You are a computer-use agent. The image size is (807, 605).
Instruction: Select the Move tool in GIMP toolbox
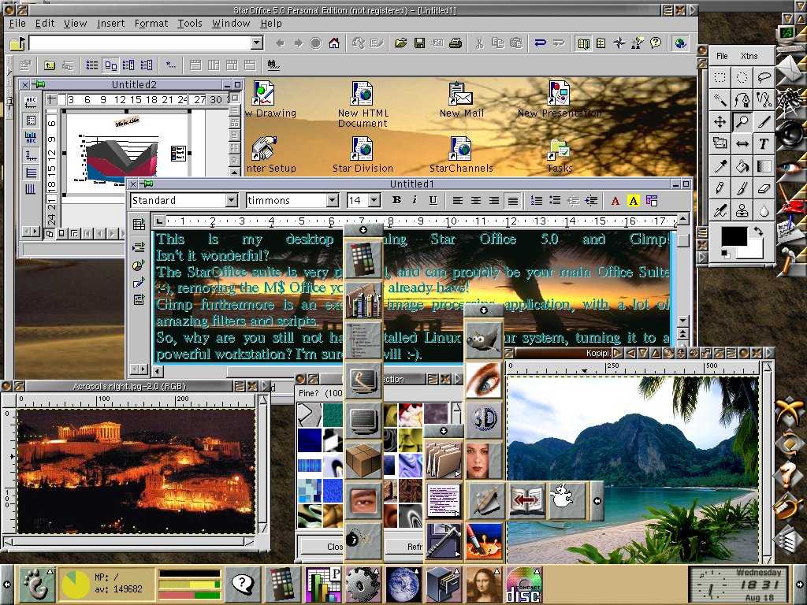pyautogui.click(x=720, y=121)
